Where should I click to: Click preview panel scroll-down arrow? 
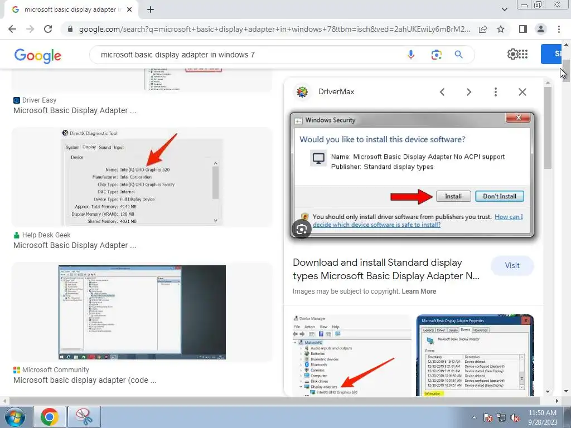tap(548, 392)
